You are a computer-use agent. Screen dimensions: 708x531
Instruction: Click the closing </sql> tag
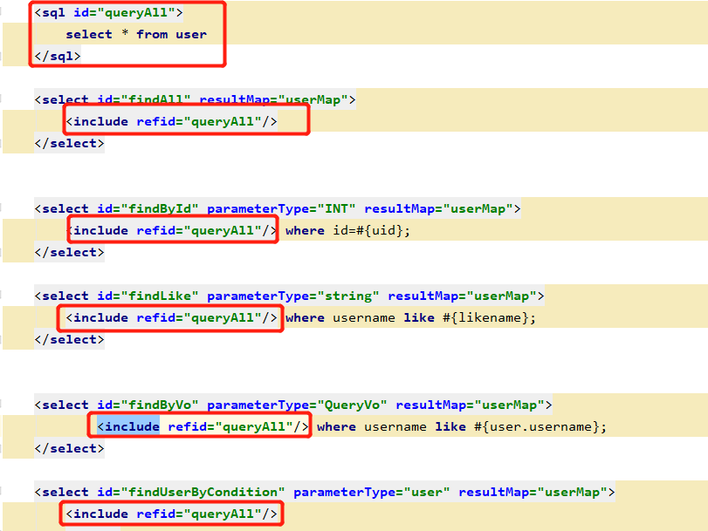click(58, 56)
